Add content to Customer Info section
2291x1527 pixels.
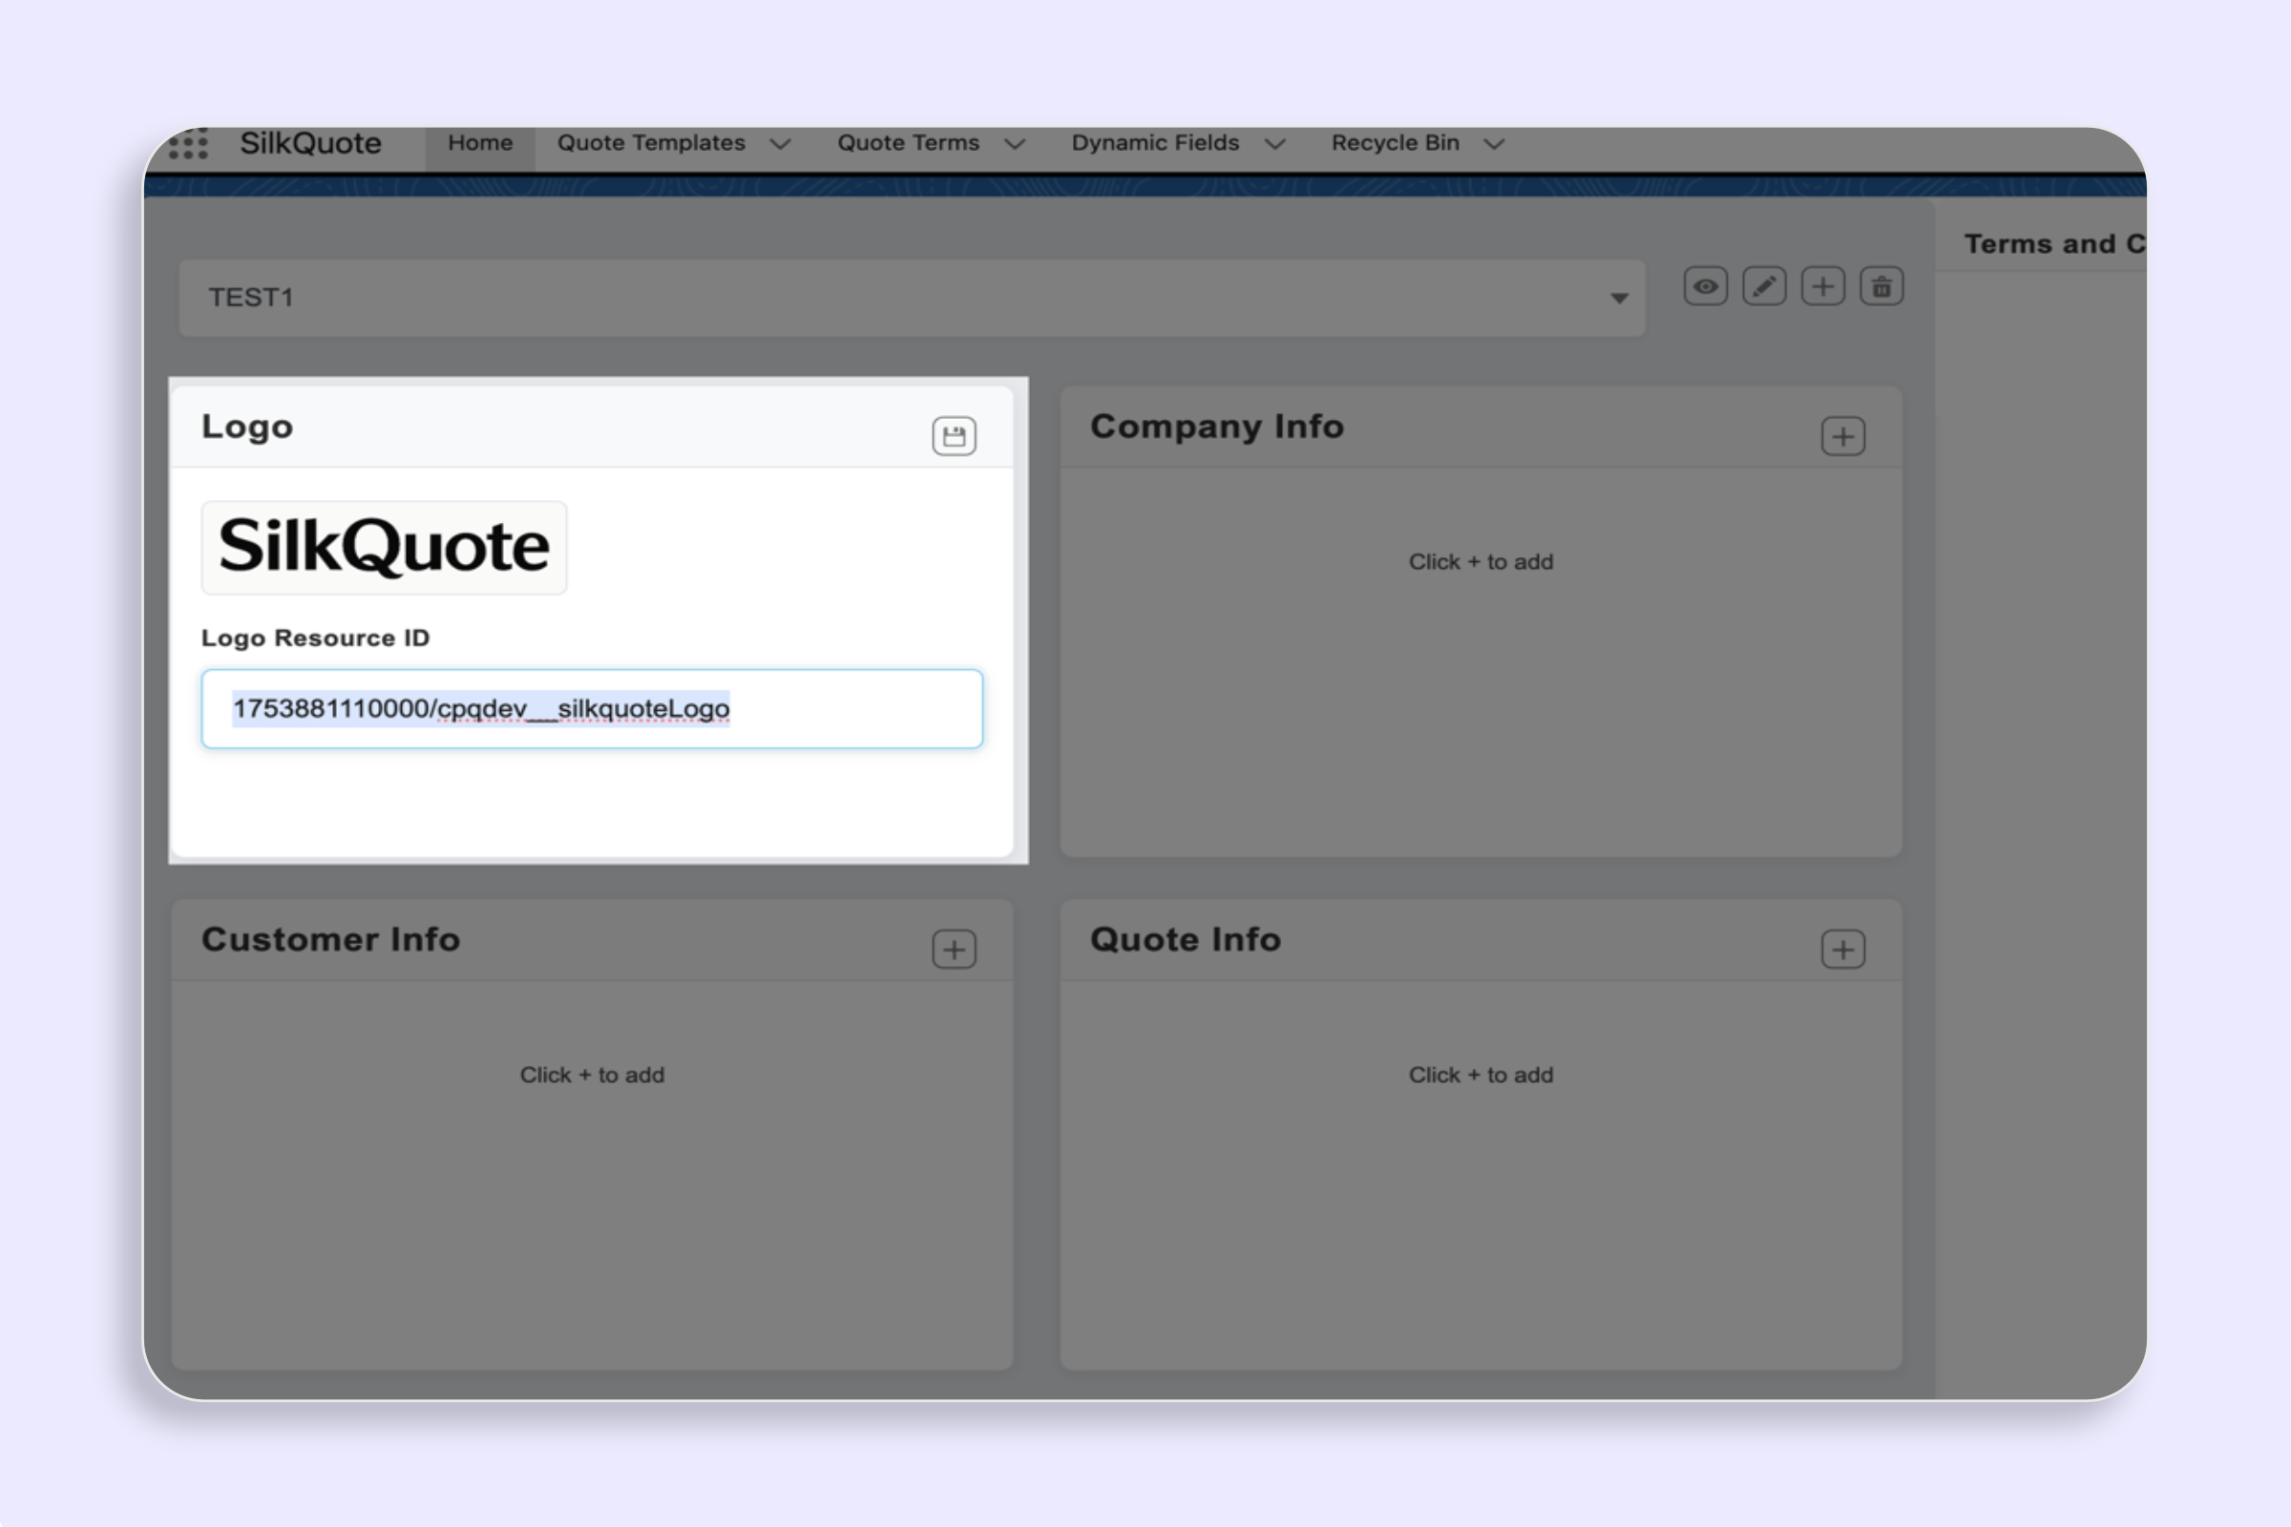tap(954, 949)
